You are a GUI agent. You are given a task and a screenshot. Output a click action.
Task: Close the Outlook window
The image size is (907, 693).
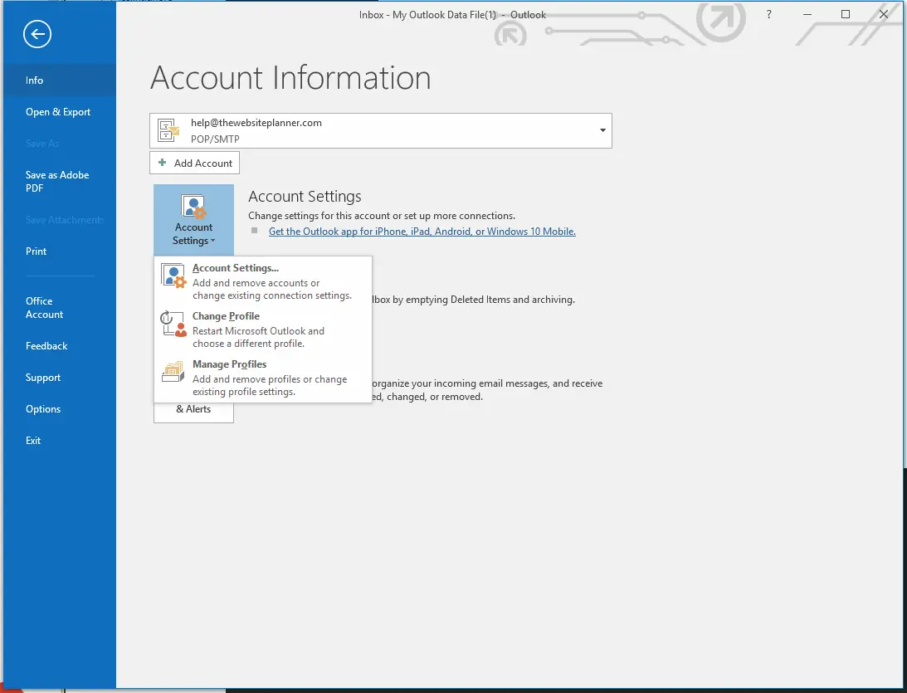pos(883,14)
